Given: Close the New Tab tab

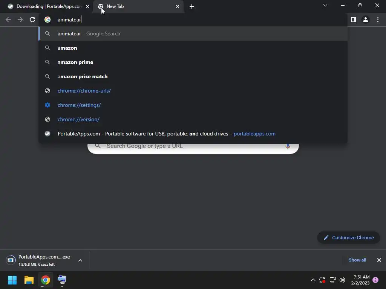Looking at the screenshot, I should point(178,6).
